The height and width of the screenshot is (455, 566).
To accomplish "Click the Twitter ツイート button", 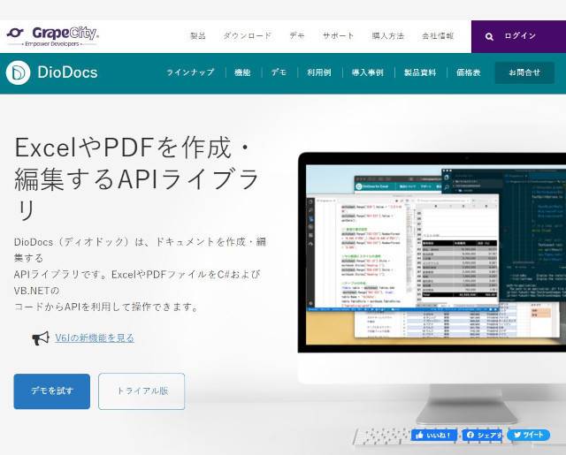I will [x=529, y=435].
